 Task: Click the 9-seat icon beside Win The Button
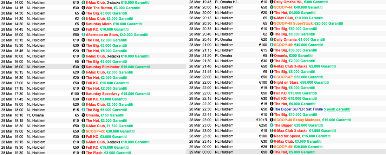coord(83,8)
